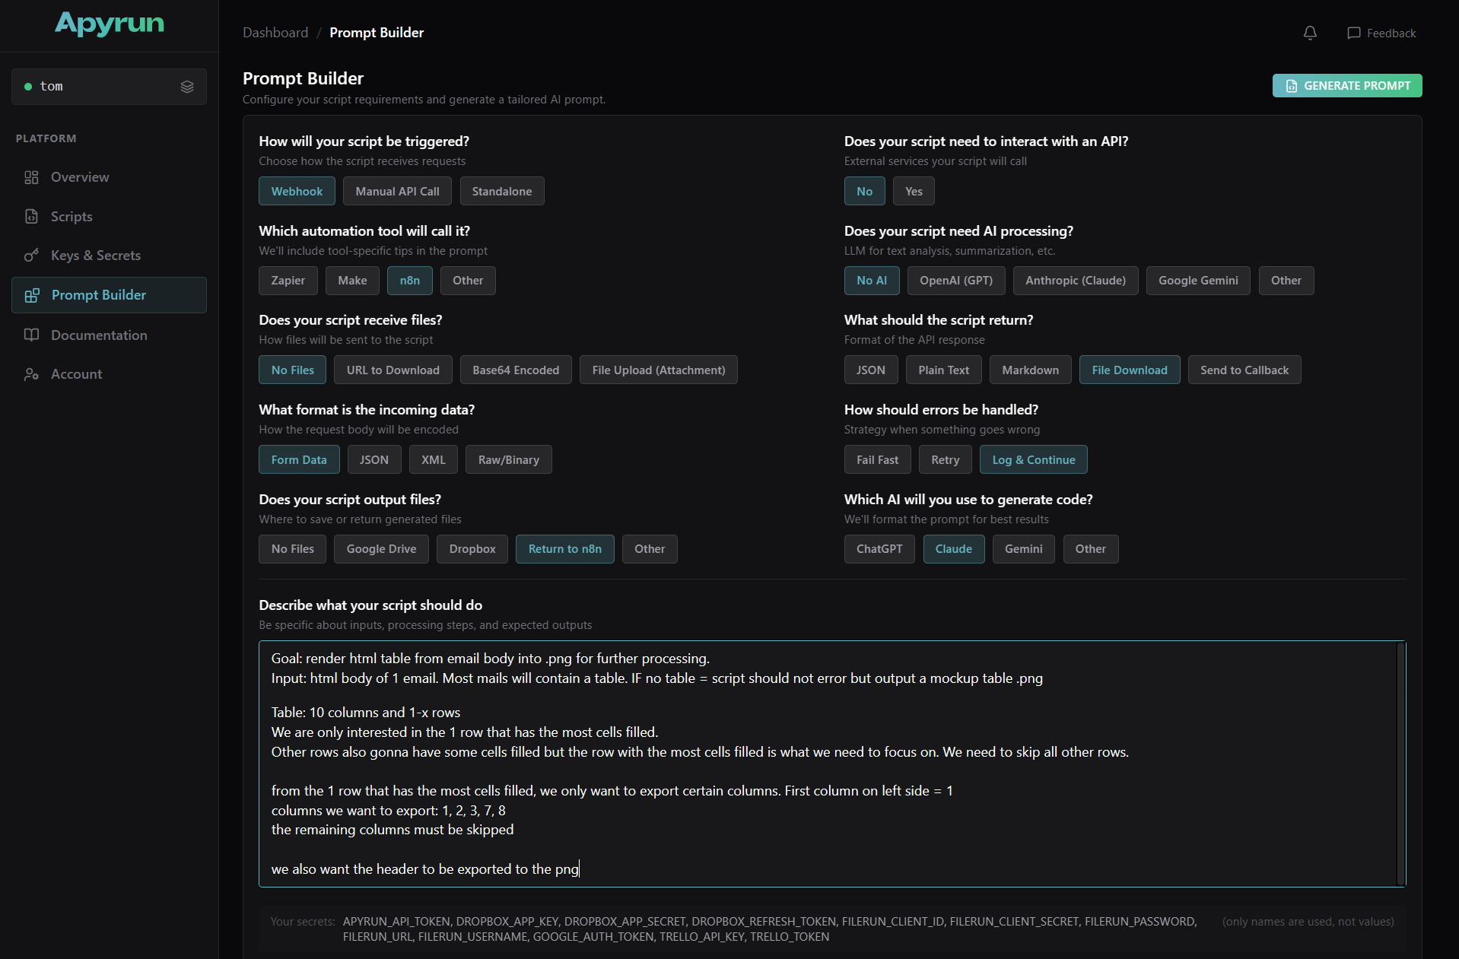Screen dimensions: 1459x959
Task: Click the Generate Prompt button
Action: pyautogui.click(x=1346, y=85)
